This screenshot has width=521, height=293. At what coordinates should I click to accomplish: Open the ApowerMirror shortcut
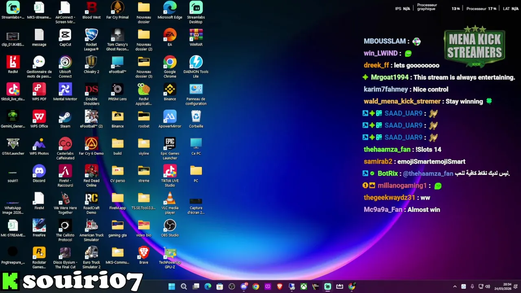[170, 120]
